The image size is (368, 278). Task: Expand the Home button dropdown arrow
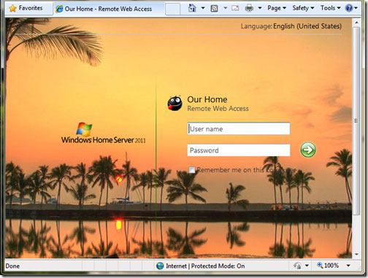click(203, 8)
